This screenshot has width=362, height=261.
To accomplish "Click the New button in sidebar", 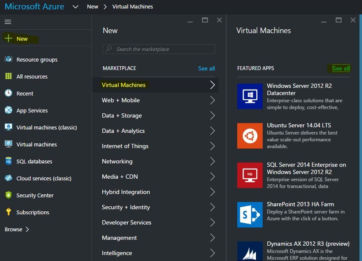I will click(x=22, y=39).
